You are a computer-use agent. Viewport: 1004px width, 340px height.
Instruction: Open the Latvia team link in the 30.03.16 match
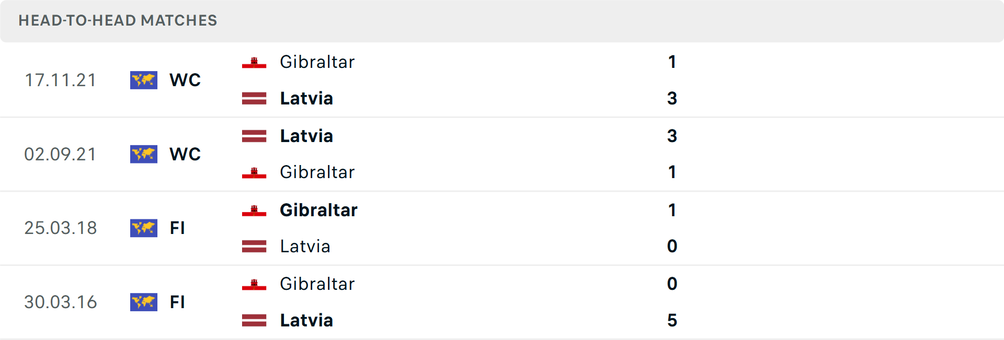tap(306, 320)
